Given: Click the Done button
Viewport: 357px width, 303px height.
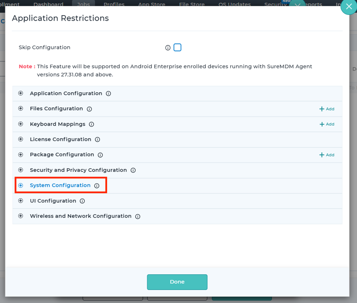Looking at the screenshot, I should pos(177,282).
